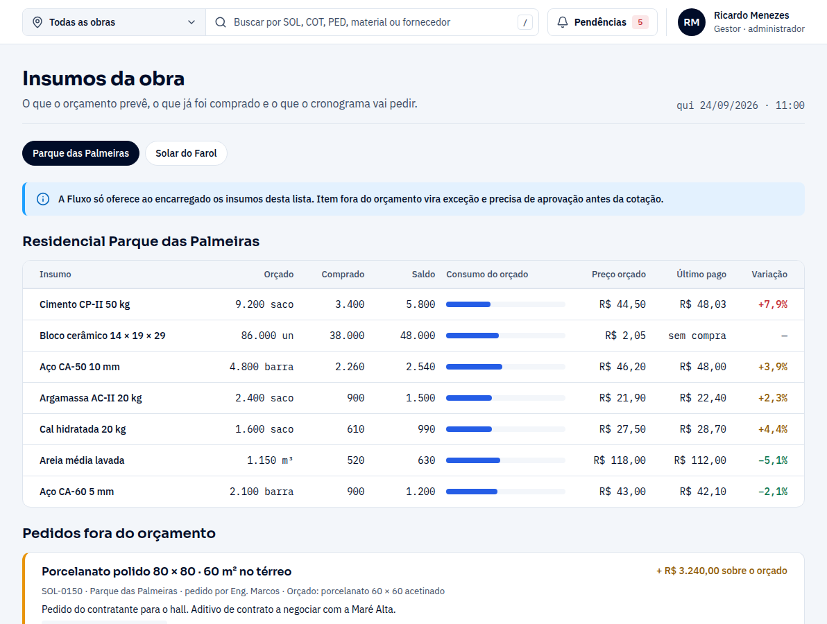The width and height of the screenshot is (827, 624).
Task: Expand the Todas as obras dropdown
Action: coord(114,22)
